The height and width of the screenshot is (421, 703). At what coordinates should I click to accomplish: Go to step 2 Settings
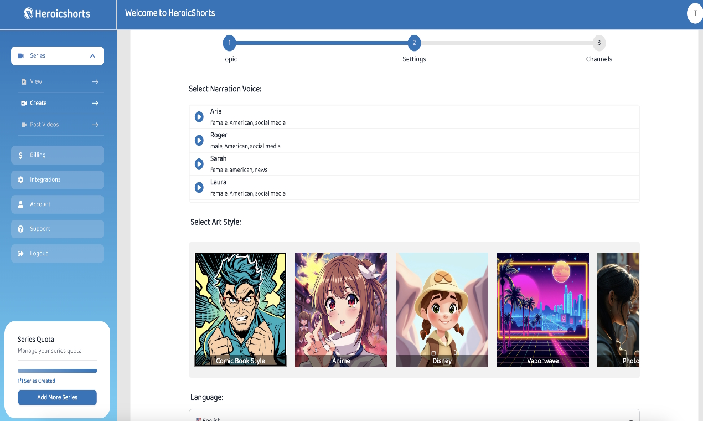coord(414,43)
